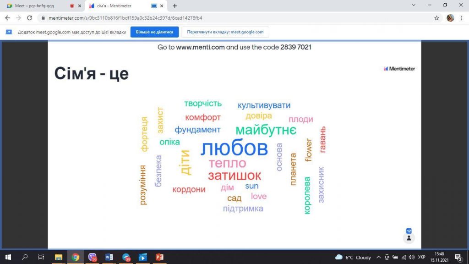This screenshot has width=469, height=264.
Task: Open Viber from the taskbar
Action: (92, 257)
